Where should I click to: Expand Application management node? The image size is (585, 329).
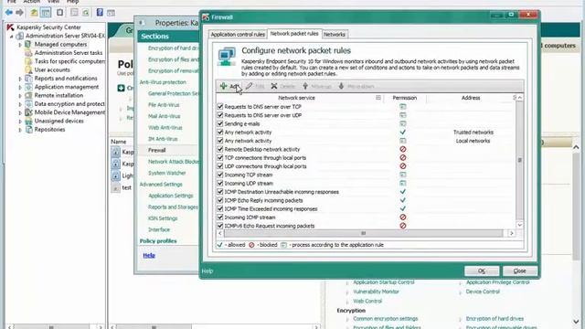point(20,88)
